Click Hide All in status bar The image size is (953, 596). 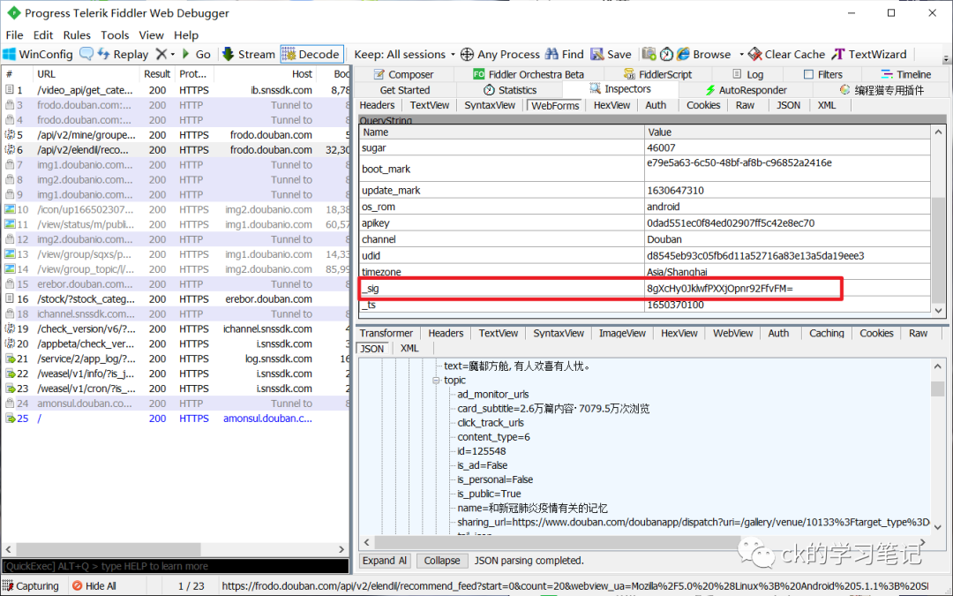click(x=94, y=586)
